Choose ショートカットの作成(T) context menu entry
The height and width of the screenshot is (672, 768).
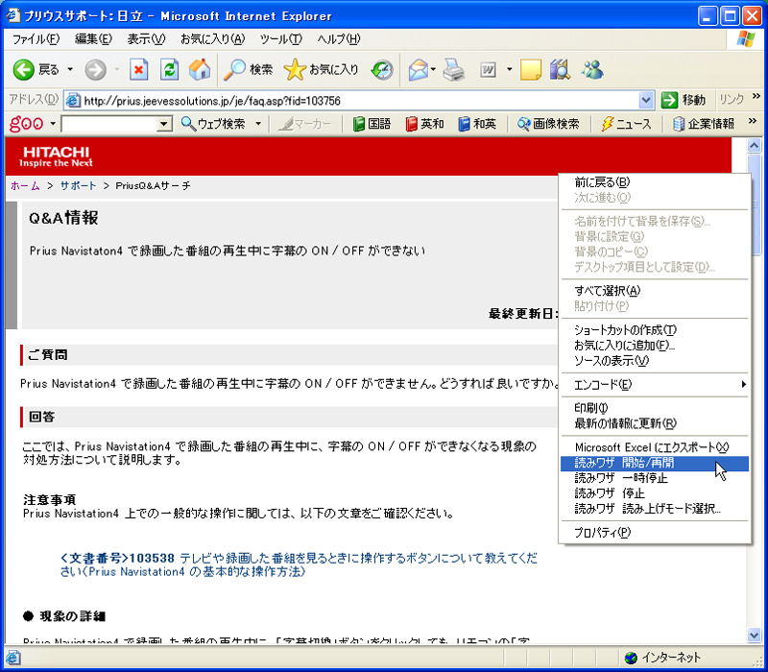click(655, 330)
